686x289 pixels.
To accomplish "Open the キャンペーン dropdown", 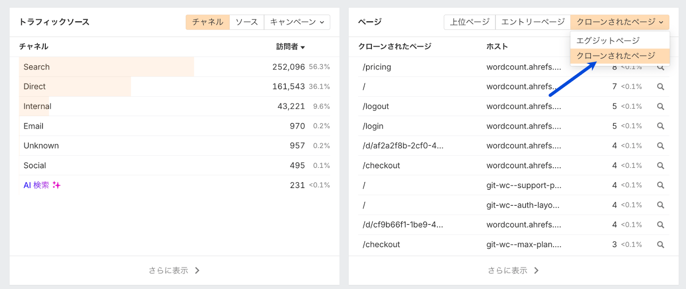I will pos(297,22).
